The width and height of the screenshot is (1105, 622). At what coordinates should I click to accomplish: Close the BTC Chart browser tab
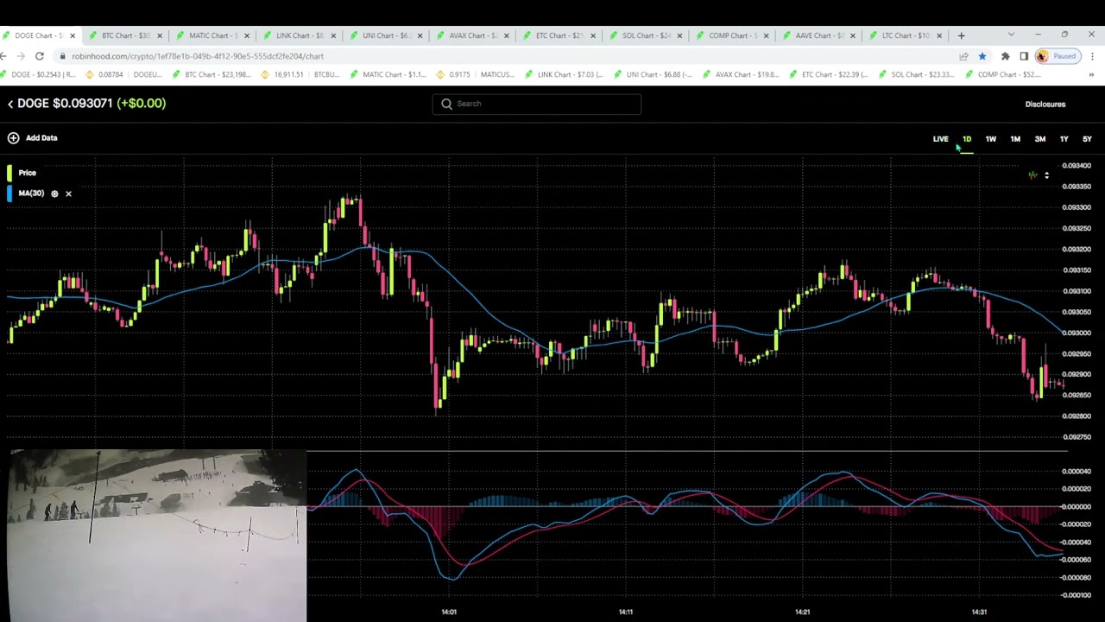click(x=160, y=35)
